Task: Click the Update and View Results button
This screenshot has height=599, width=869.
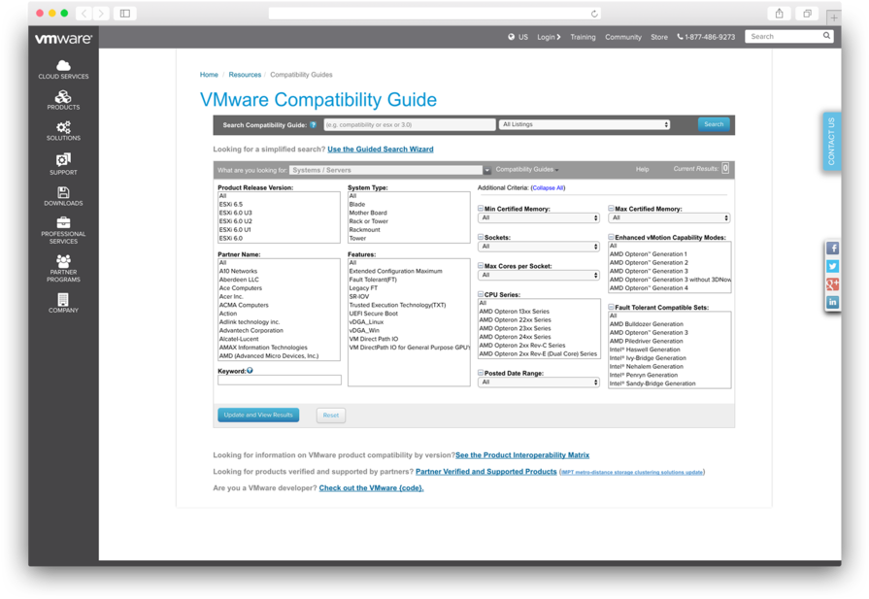Action: tap(258, 415)
